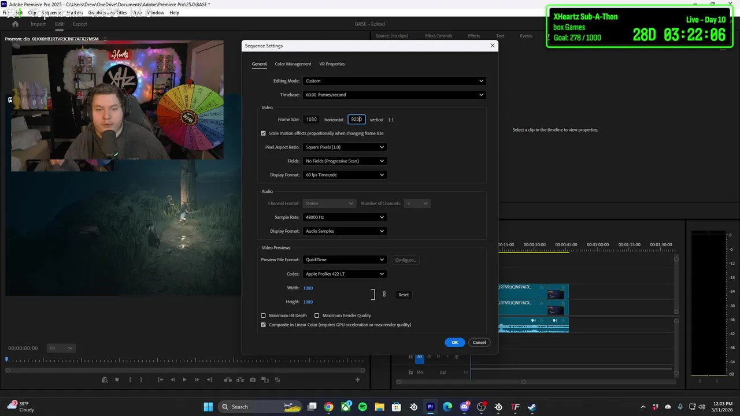
Task: Close the Sequence Settings dialog
Action: tap(493, 46)
